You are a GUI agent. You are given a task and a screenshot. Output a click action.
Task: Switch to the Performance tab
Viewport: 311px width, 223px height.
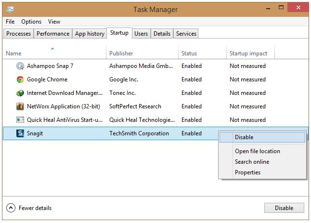53,34
